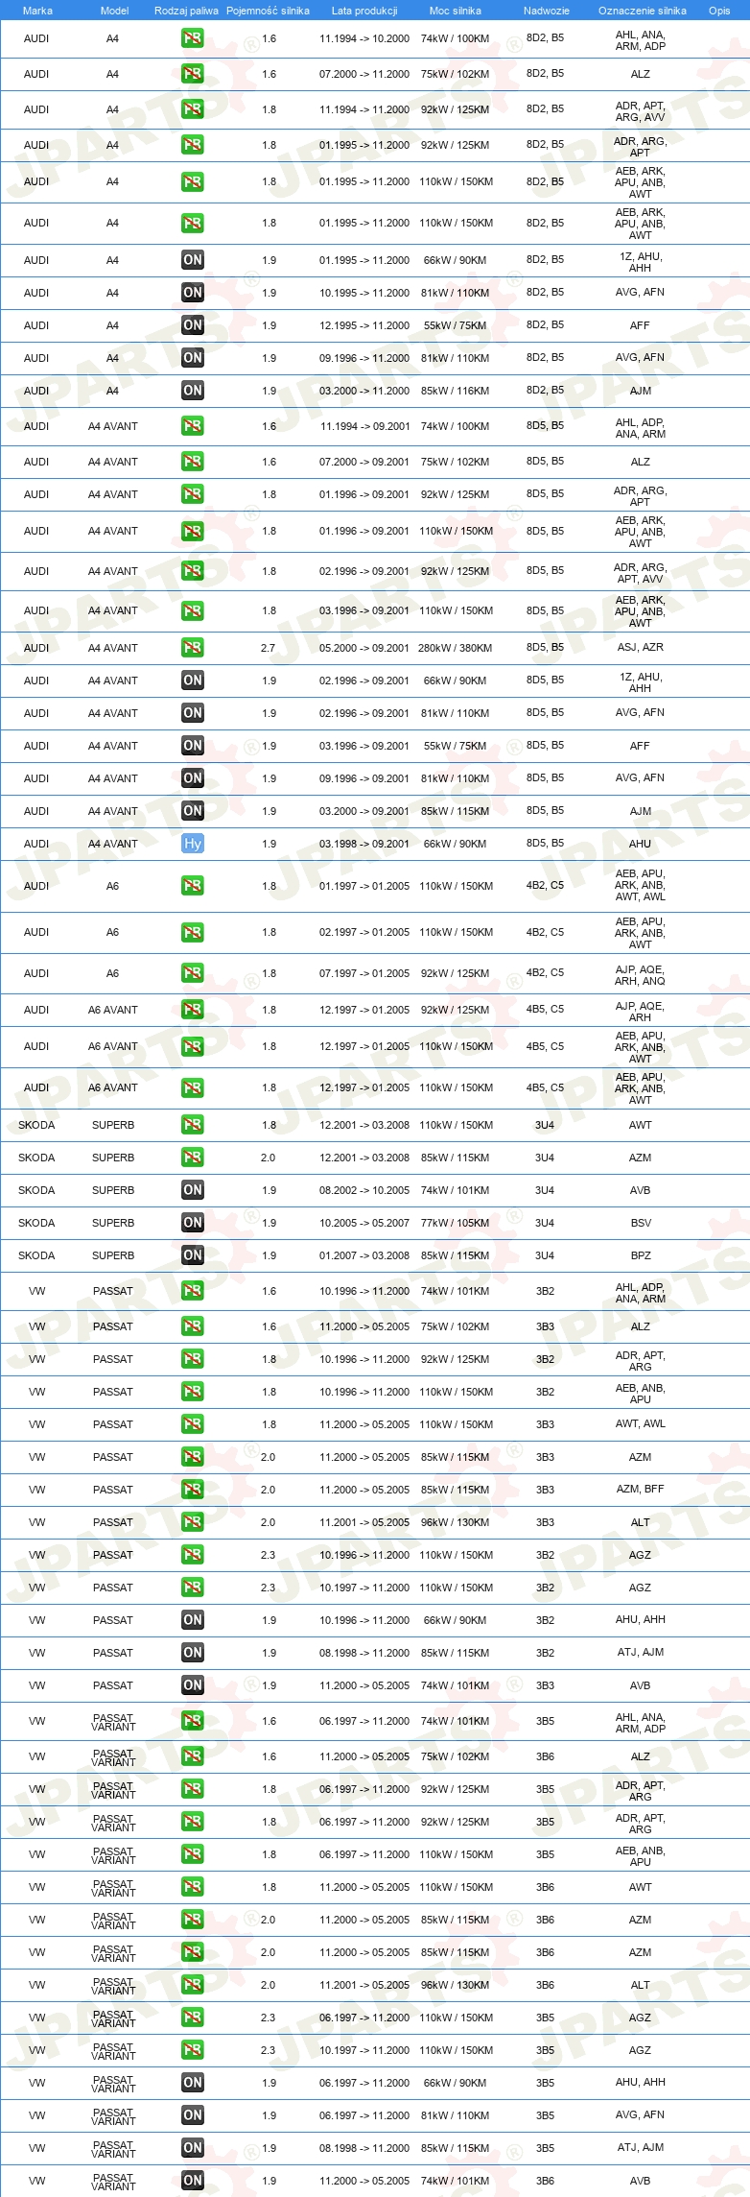Click PB icon in Passat Variant 3B6 ALT row

[193, 1985]
